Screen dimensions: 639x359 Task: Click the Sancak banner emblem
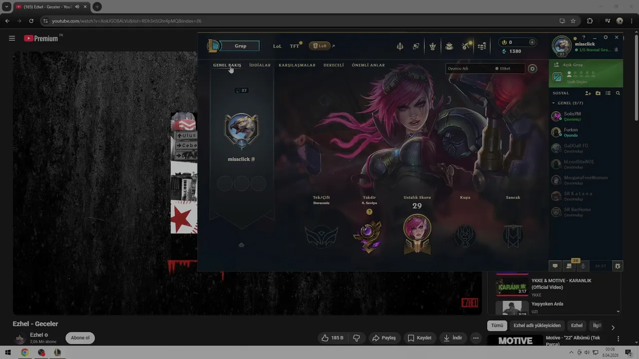click(513, 236)
